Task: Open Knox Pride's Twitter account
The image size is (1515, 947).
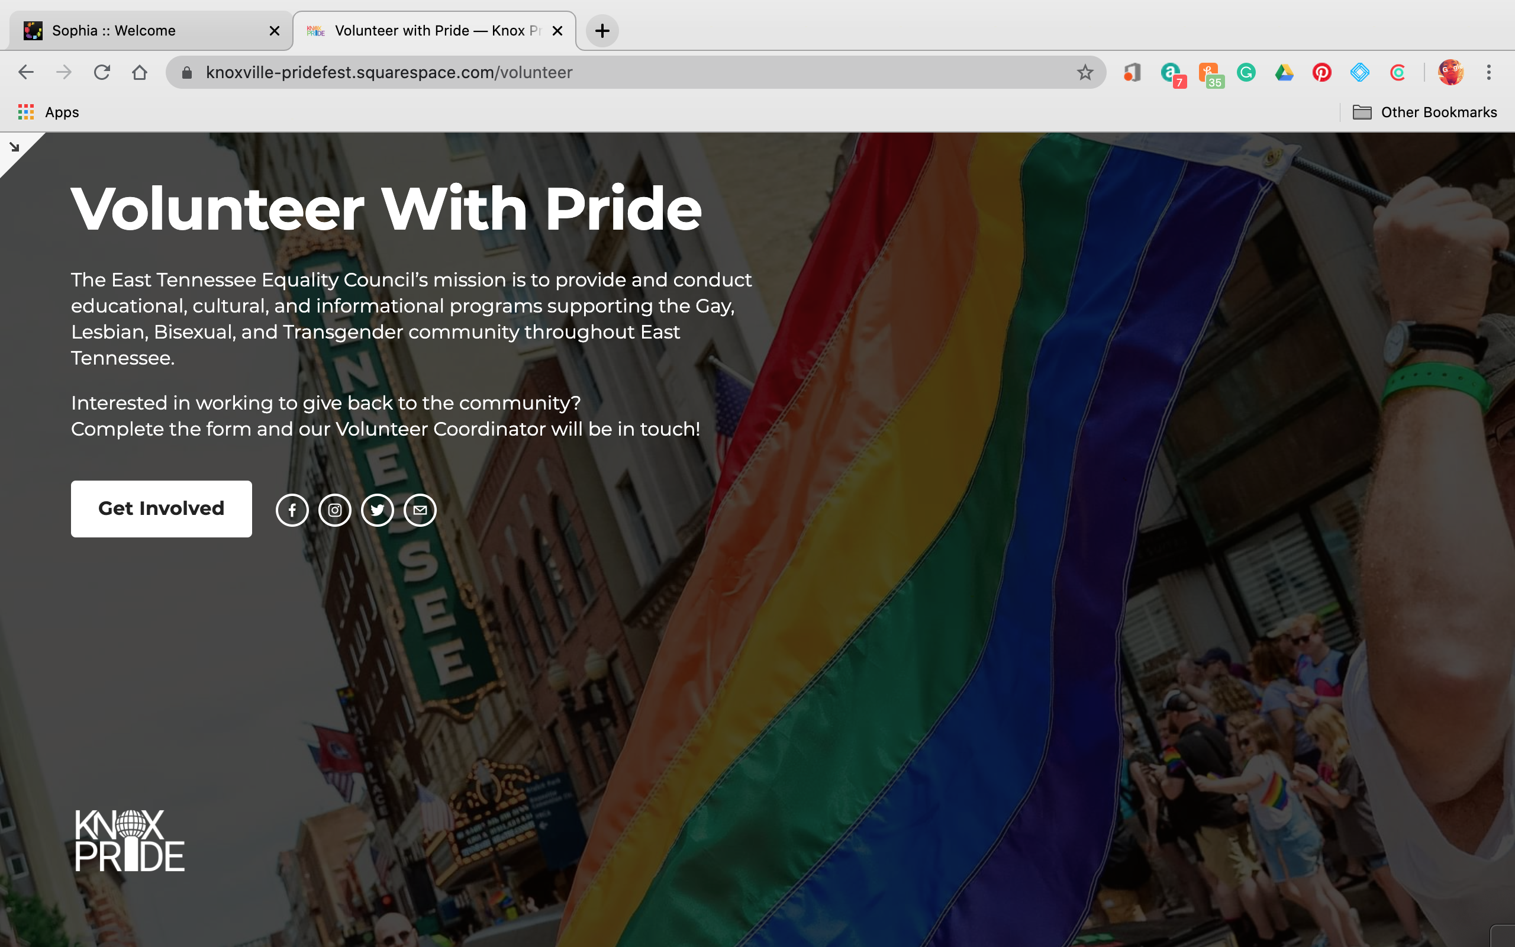Action: tap(378, 509)
